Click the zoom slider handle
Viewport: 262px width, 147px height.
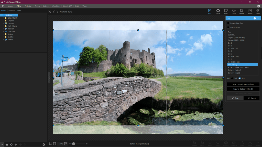click(73, 144)
